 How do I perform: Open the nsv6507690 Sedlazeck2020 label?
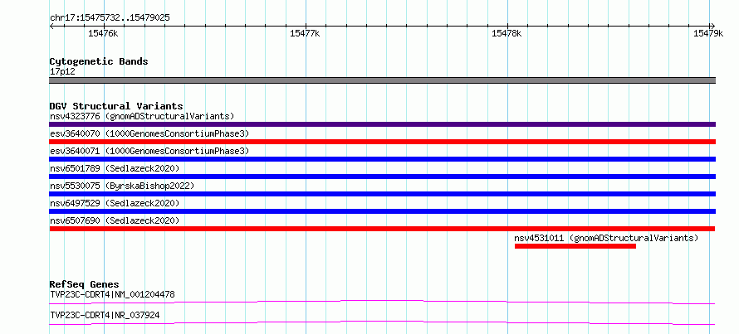pos(115,220)
